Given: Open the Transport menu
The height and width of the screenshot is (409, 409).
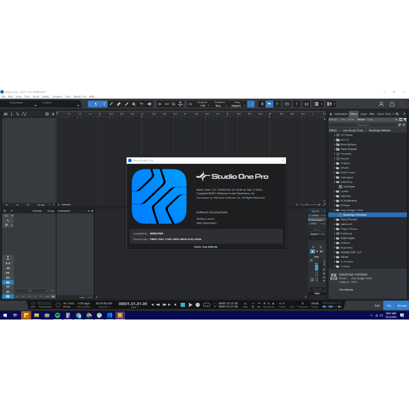Looking at the screenshot, I should [x=57, y=97].
